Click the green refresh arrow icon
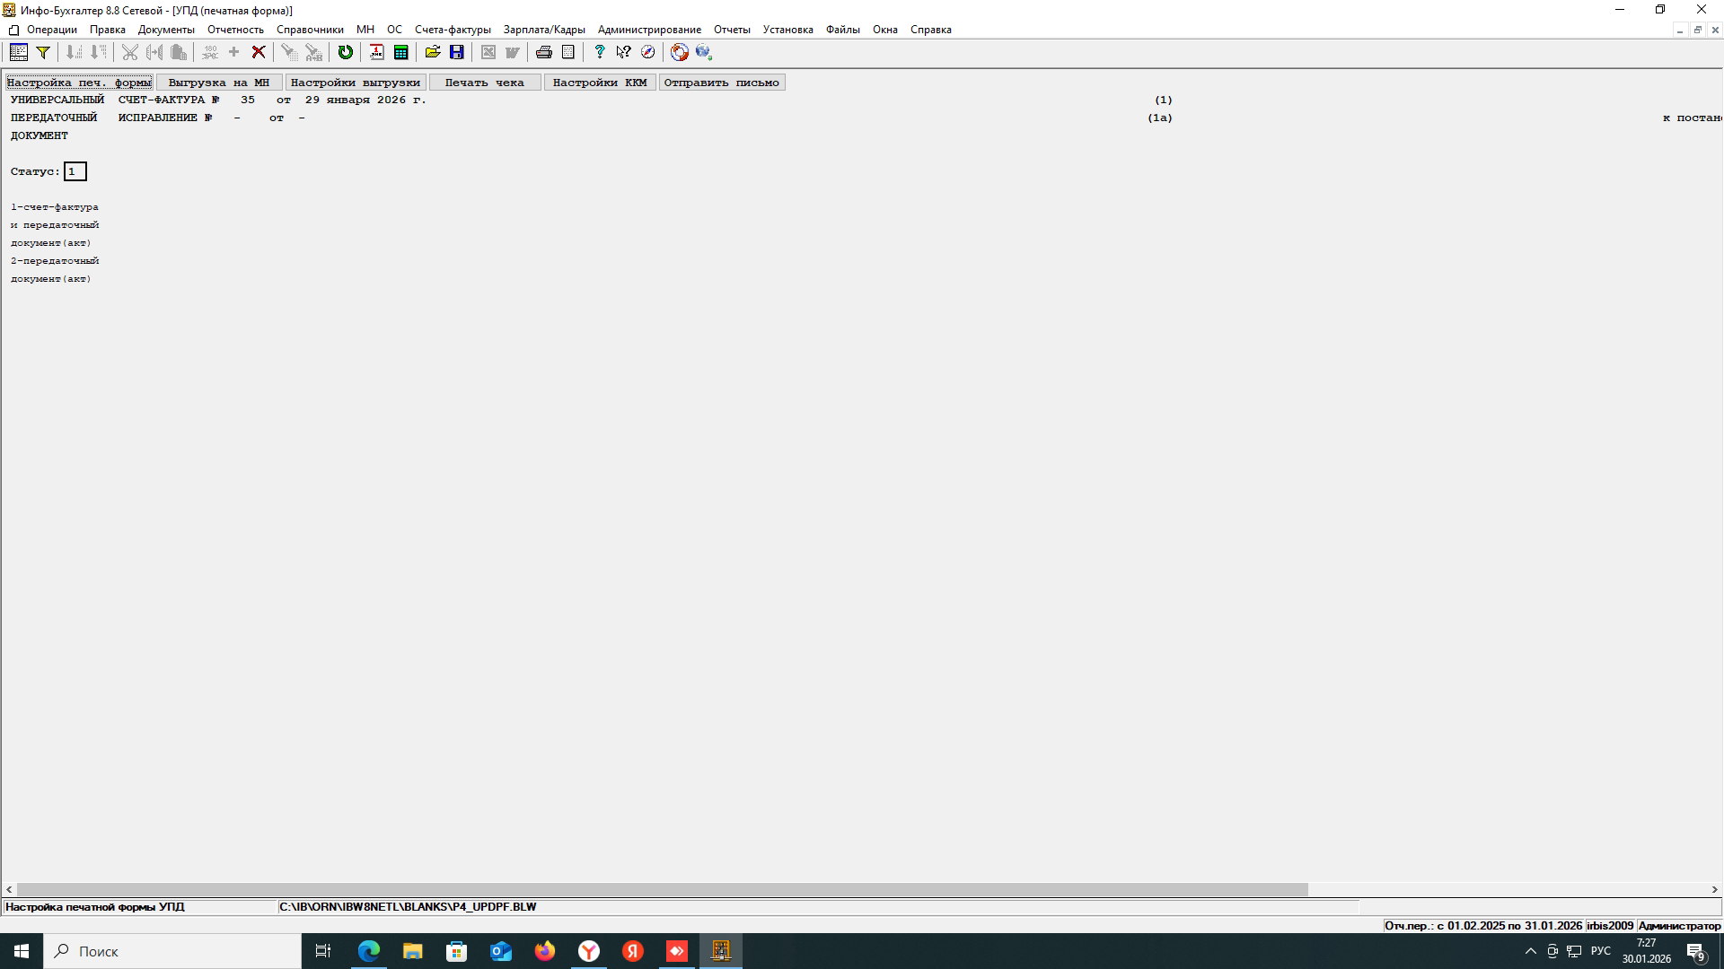 click(346, 52)
